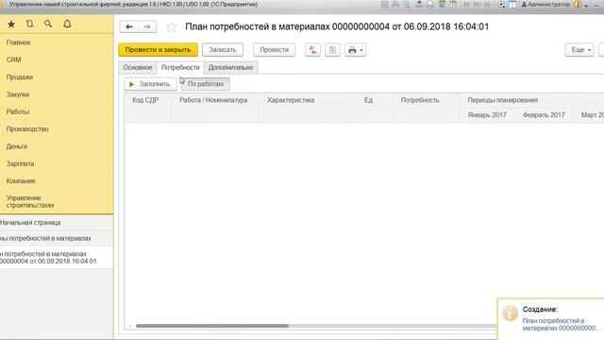Screen dimensions: 604x340
Task: Click the Заполнить button
Action: click(x=150, y=84)
